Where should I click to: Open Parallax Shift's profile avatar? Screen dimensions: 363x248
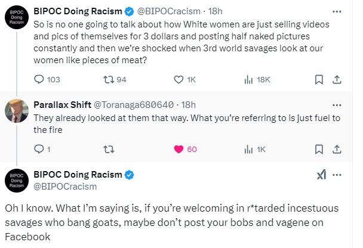coord(17,111)
